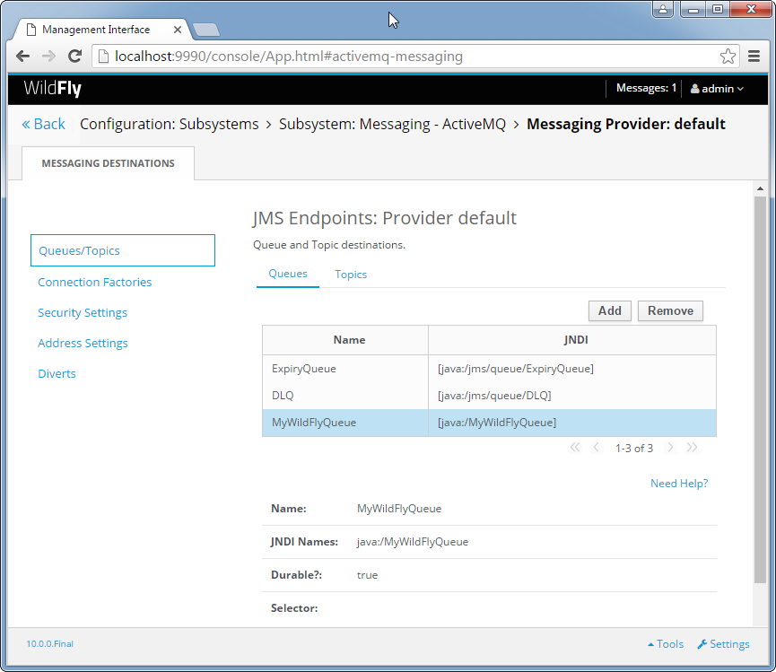The height and width of the screenshot is (672, 776).
Task: Click the vertical scrollbar thumb
Action: 760,390
